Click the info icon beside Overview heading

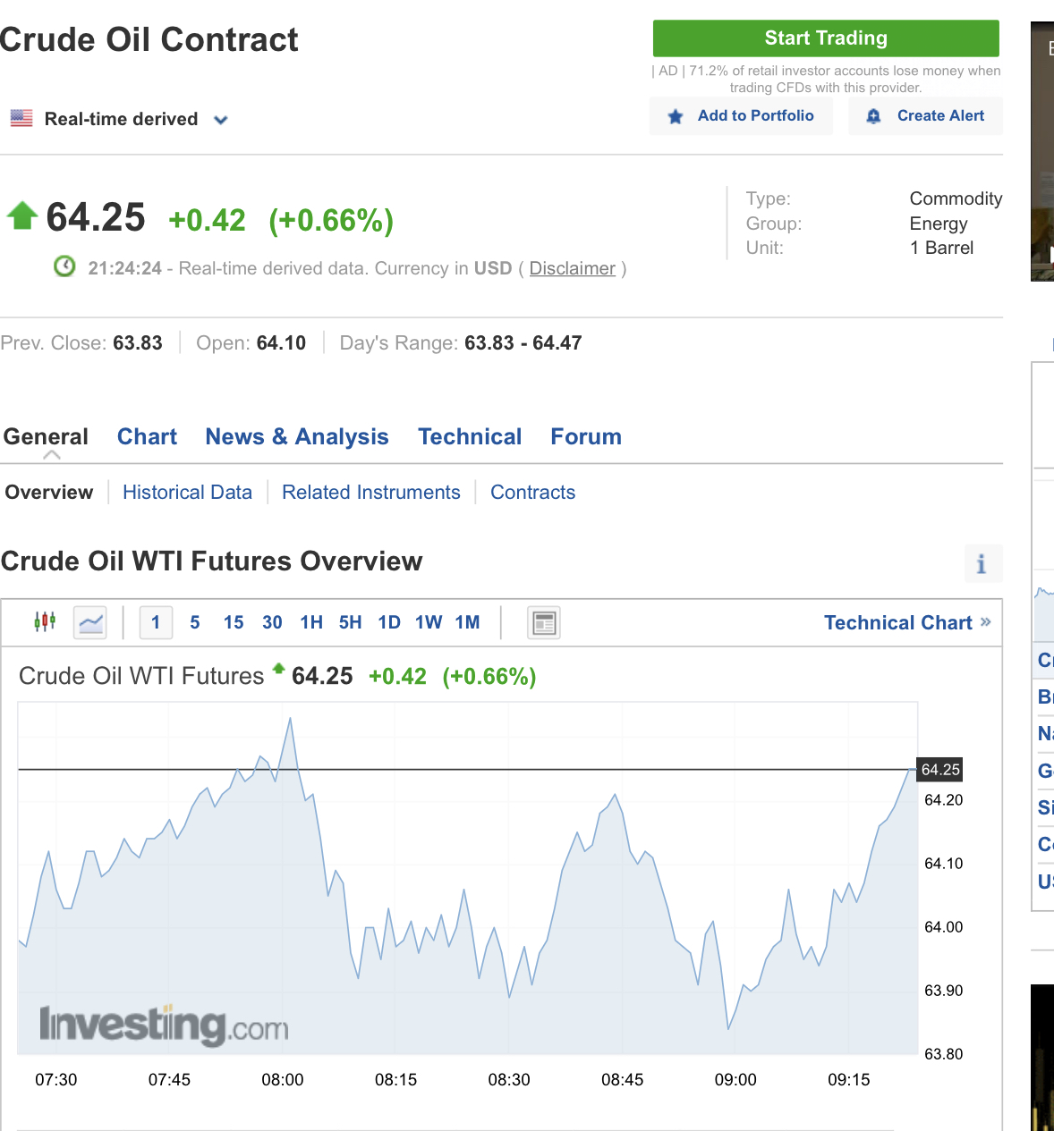tap(982, 564)
